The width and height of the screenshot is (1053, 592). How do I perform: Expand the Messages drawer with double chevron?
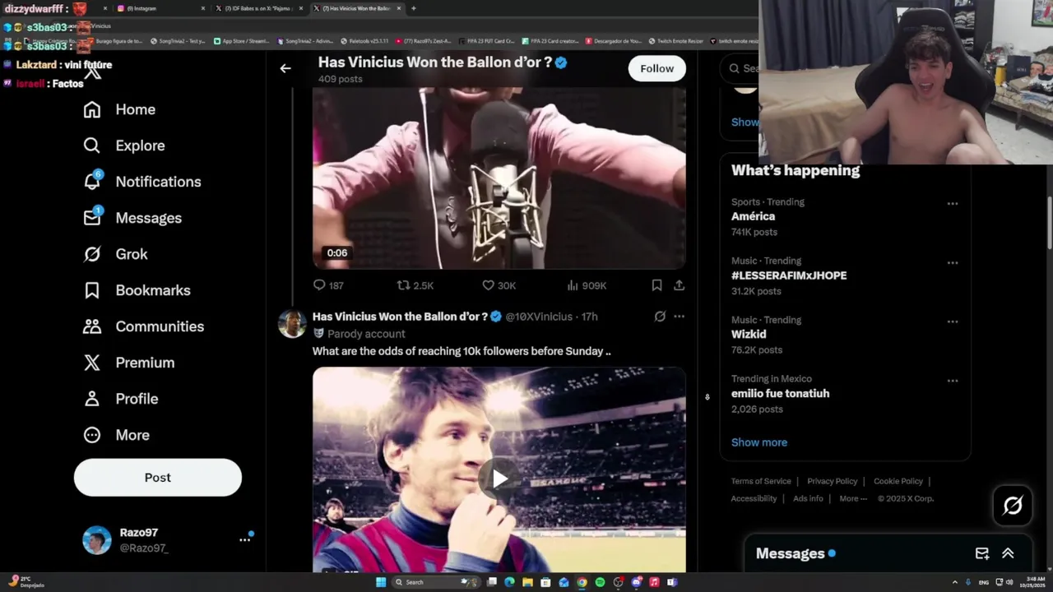[x=1008, y=553]
